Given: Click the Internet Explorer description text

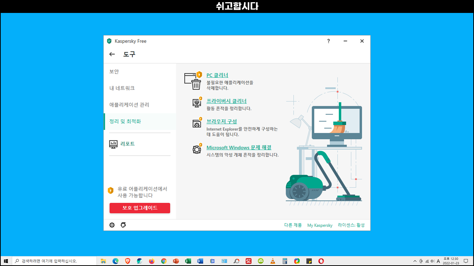Looking at the screenshot, I should 242,132.
